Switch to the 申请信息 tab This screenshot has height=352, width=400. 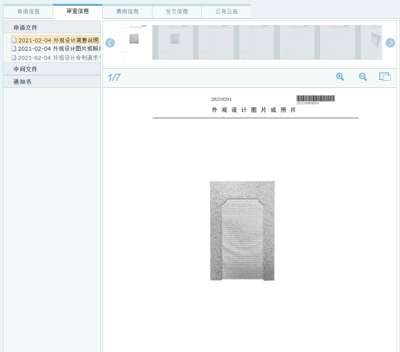[x=28, y=12]
